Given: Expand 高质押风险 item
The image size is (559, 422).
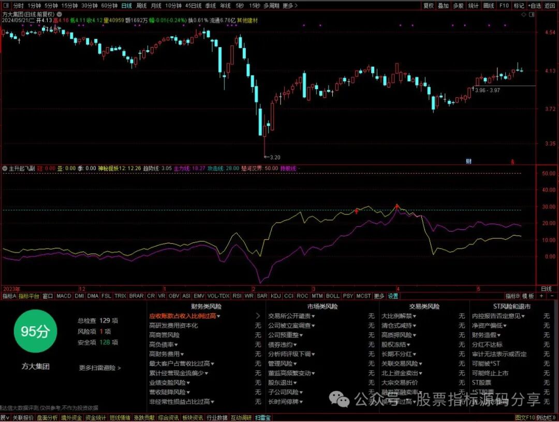Looking at the screenshot, I should 399,336.
